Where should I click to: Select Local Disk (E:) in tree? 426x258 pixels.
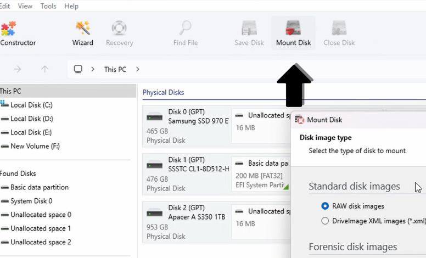click(31, 132)
